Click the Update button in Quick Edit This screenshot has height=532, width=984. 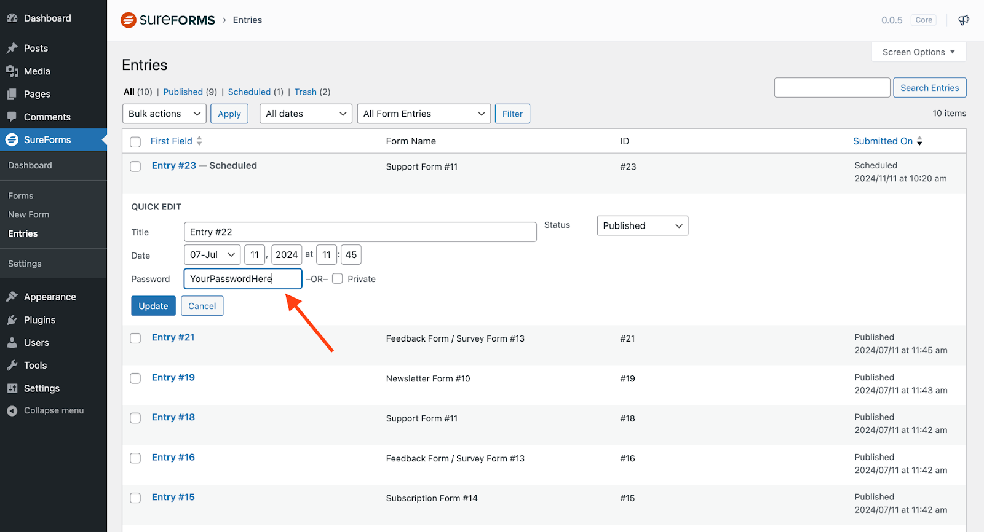tap(153, 306)
